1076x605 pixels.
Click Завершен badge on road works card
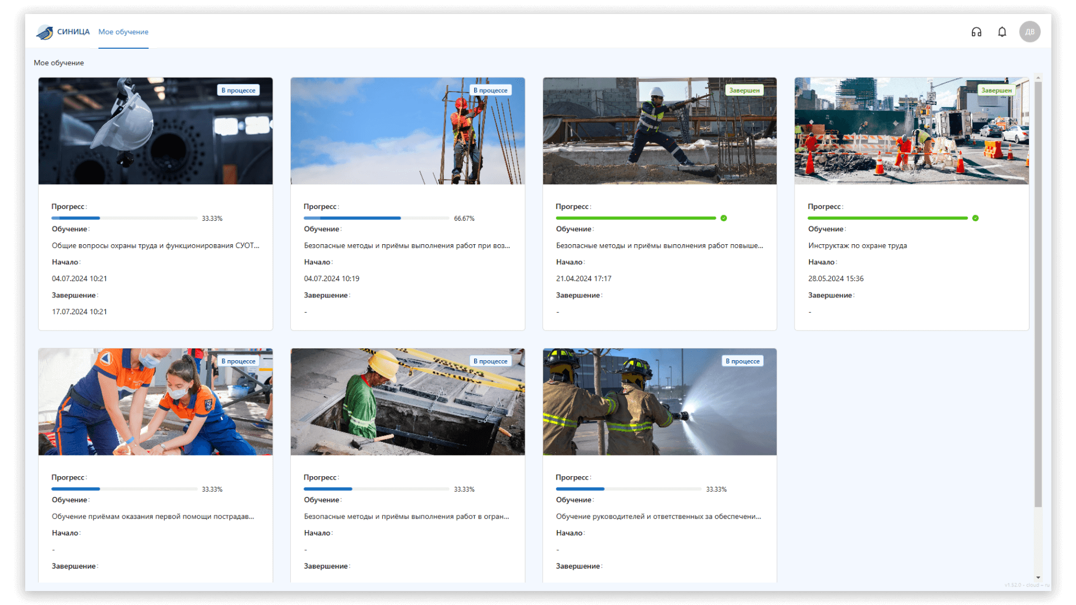[x=996, y=90]
